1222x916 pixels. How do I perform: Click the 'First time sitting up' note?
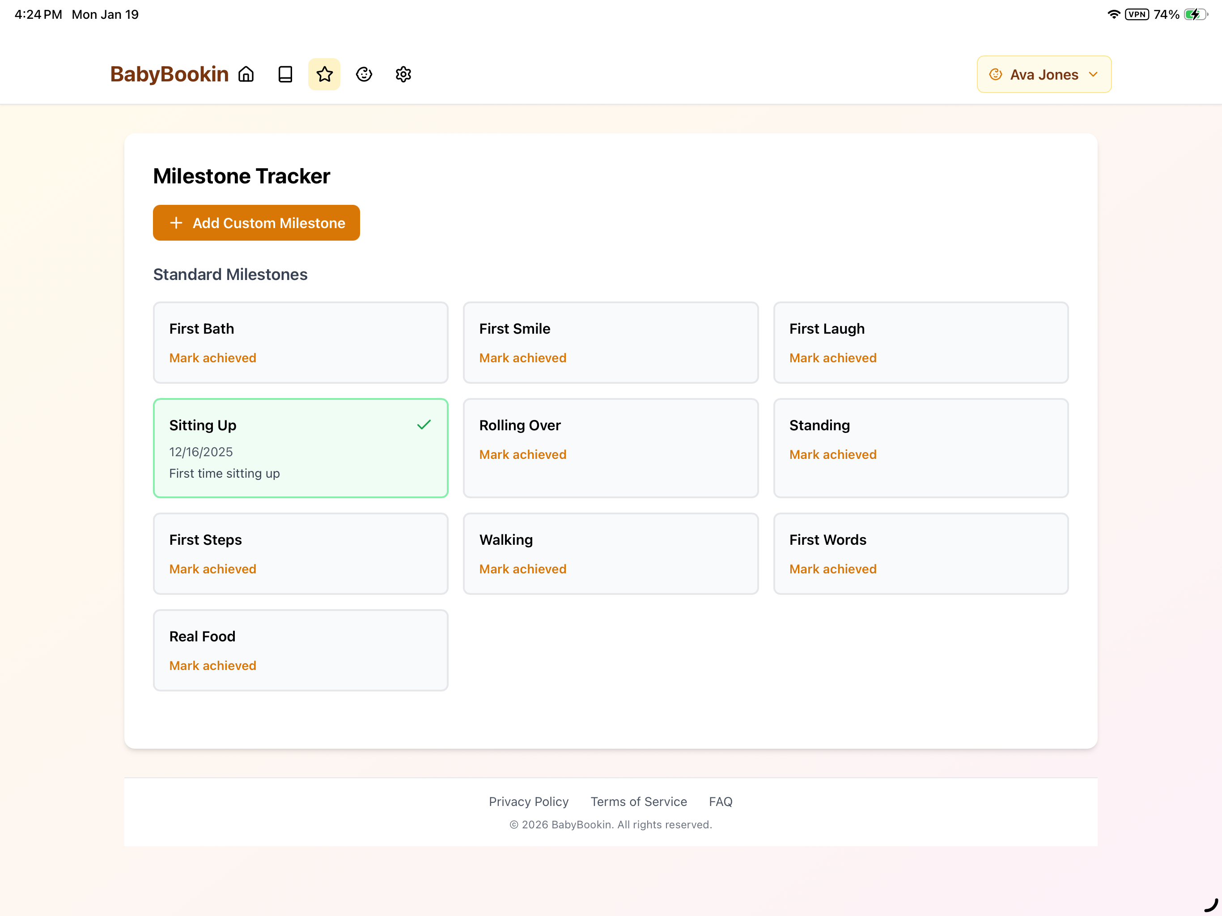click(224, 474)
